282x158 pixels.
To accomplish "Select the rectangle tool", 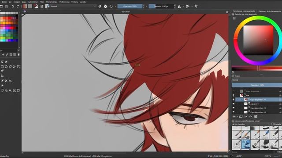I will [2, 67].
